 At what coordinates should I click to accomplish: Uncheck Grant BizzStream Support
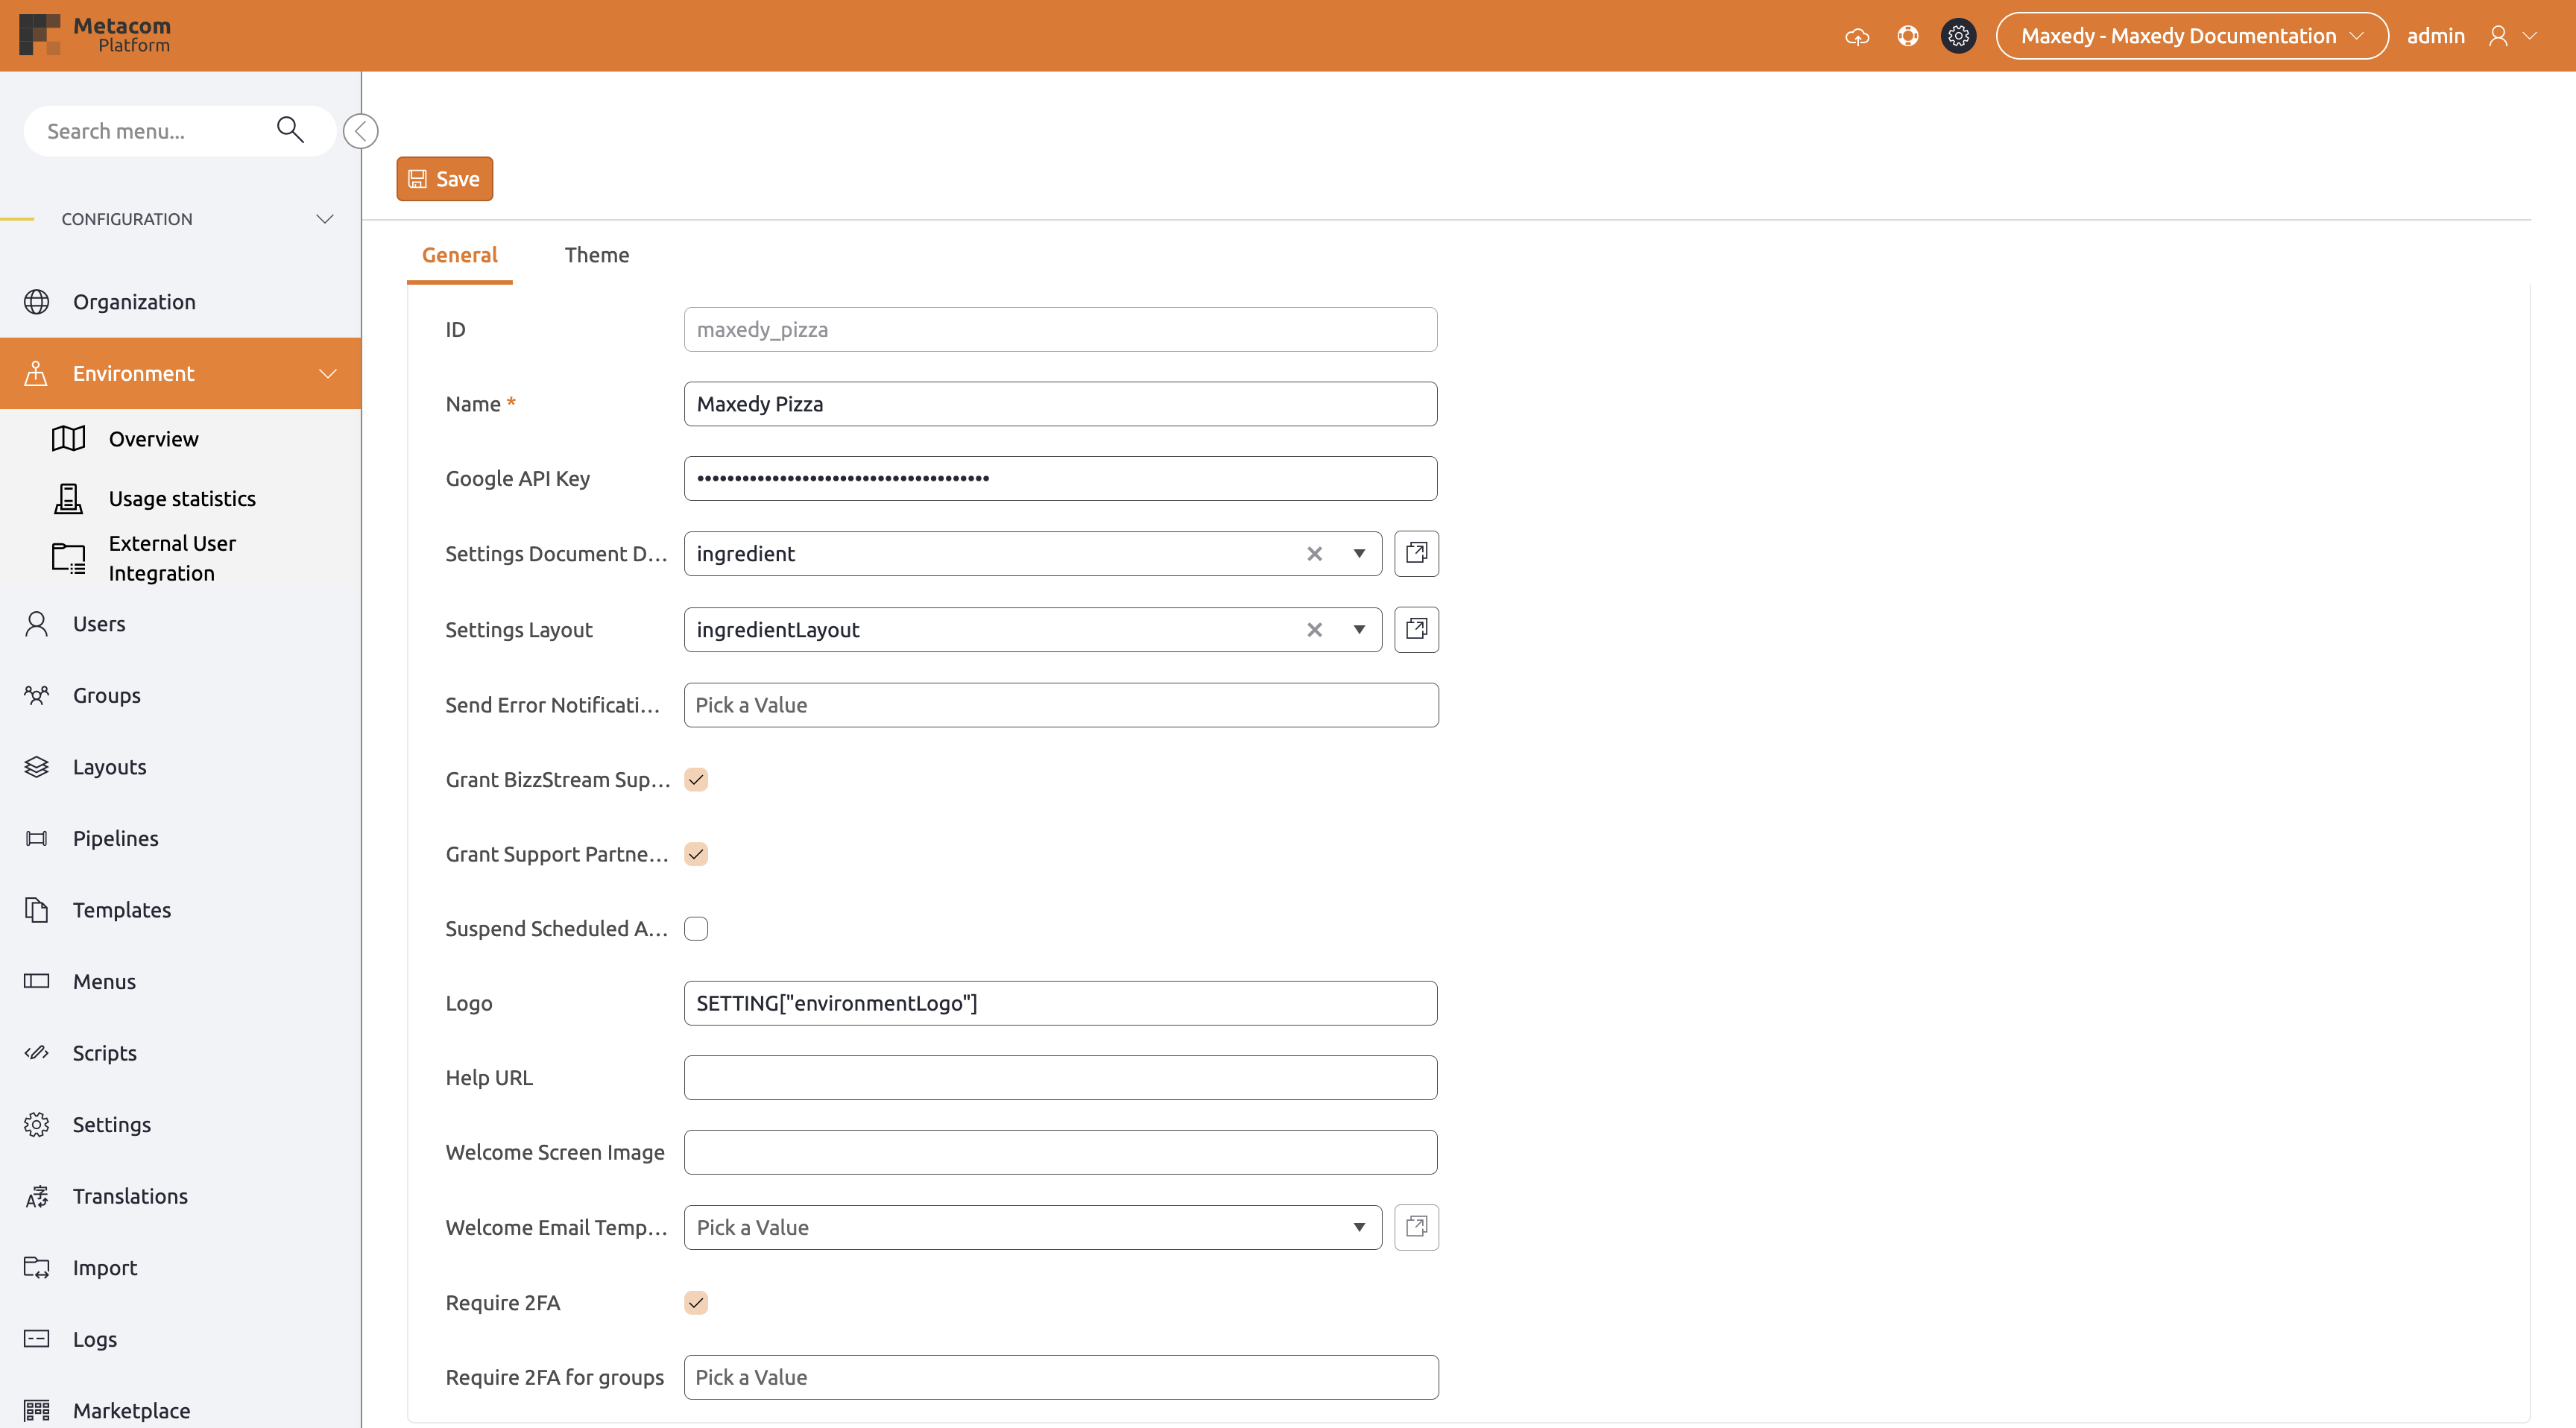tap(696, 779)
